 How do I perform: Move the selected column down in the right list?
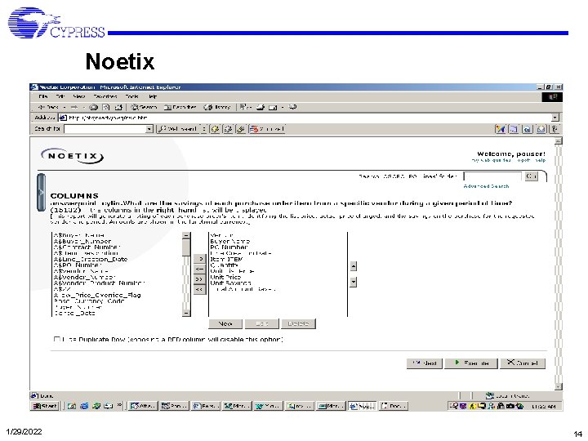353,282
